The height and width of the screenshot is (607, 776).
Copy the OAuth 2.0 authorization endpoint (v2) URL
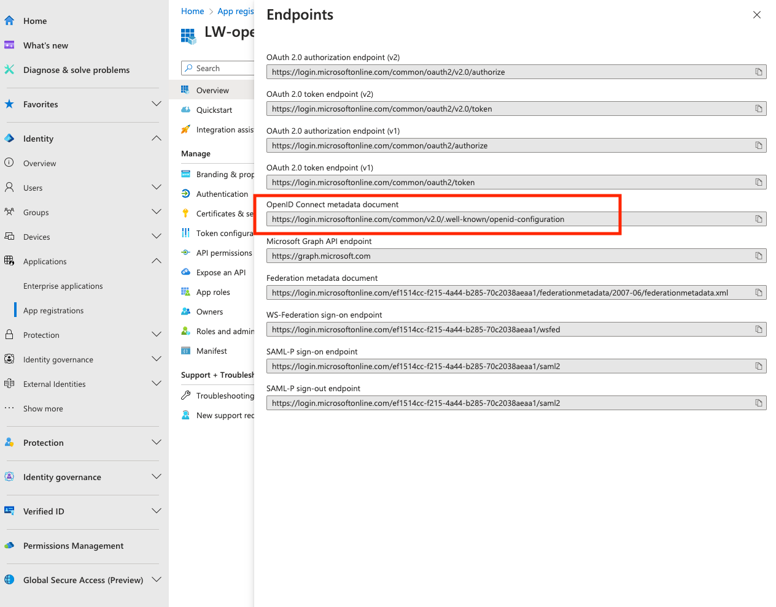click(759, 72)
